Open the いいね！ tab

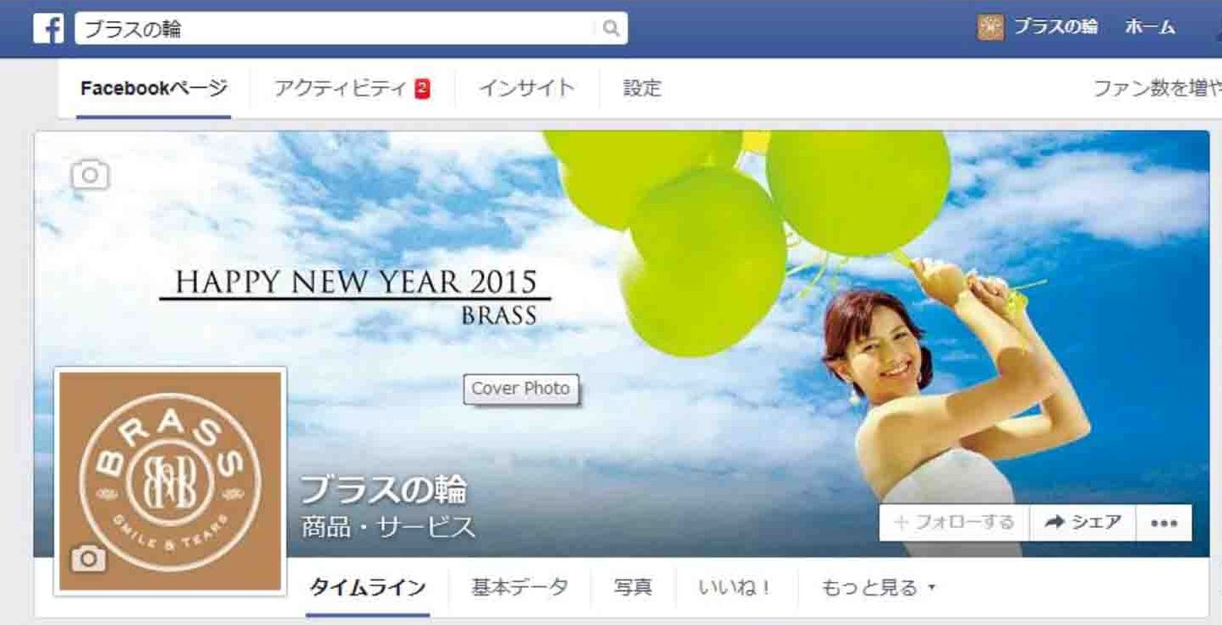coord(735,588)
